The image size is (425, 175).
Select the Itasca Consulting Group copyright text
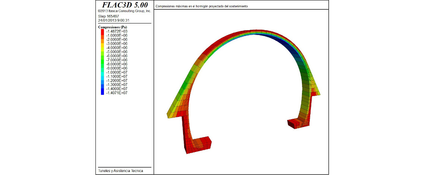[124, 11]
